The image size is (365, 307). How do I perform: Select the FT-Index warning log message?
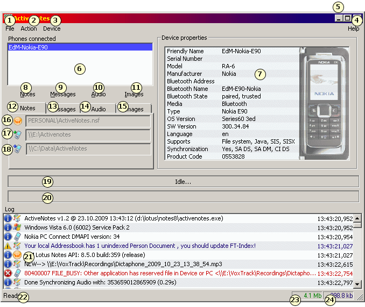[140, 246]
